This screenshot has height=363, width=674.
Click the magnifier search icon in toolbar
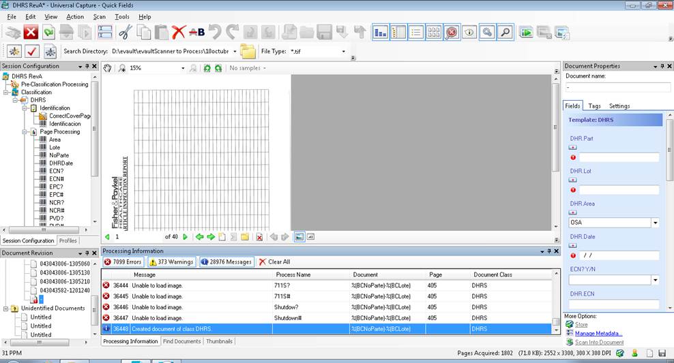tap(505, 32)
